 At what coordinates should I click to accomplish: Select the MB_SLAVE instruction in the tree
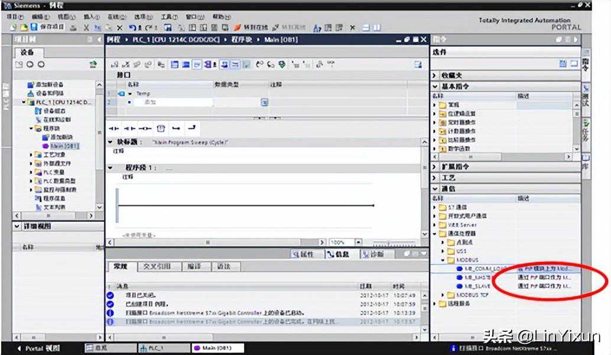click(477, 286)
